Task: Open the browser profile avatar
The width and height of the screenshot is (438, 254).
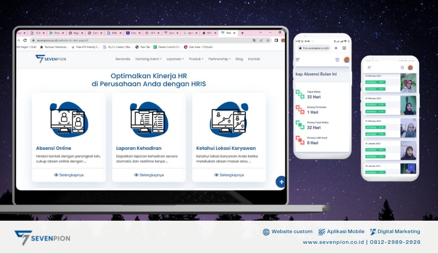Action: pyautogui.click(x=283, y=40)
